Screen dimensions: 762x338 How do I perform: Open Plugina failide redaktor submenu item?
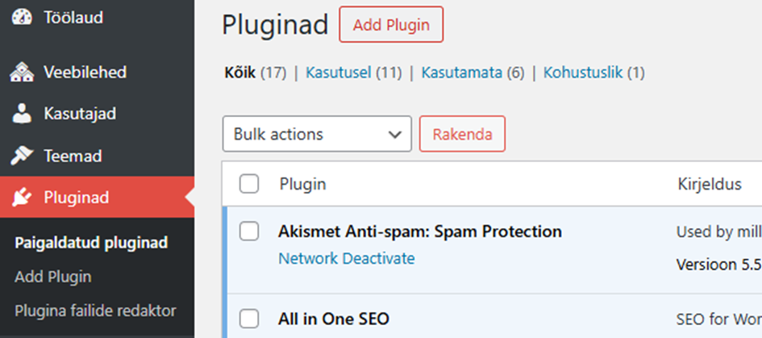pyautogui.click(x=95, y=311)
